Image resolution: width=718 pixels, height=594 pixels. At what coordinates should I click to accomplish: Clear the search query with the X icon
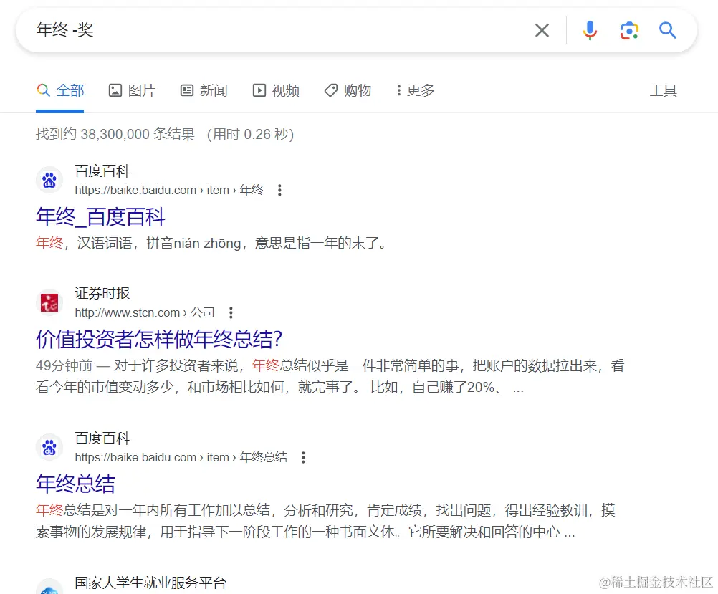tap(542, 30)
